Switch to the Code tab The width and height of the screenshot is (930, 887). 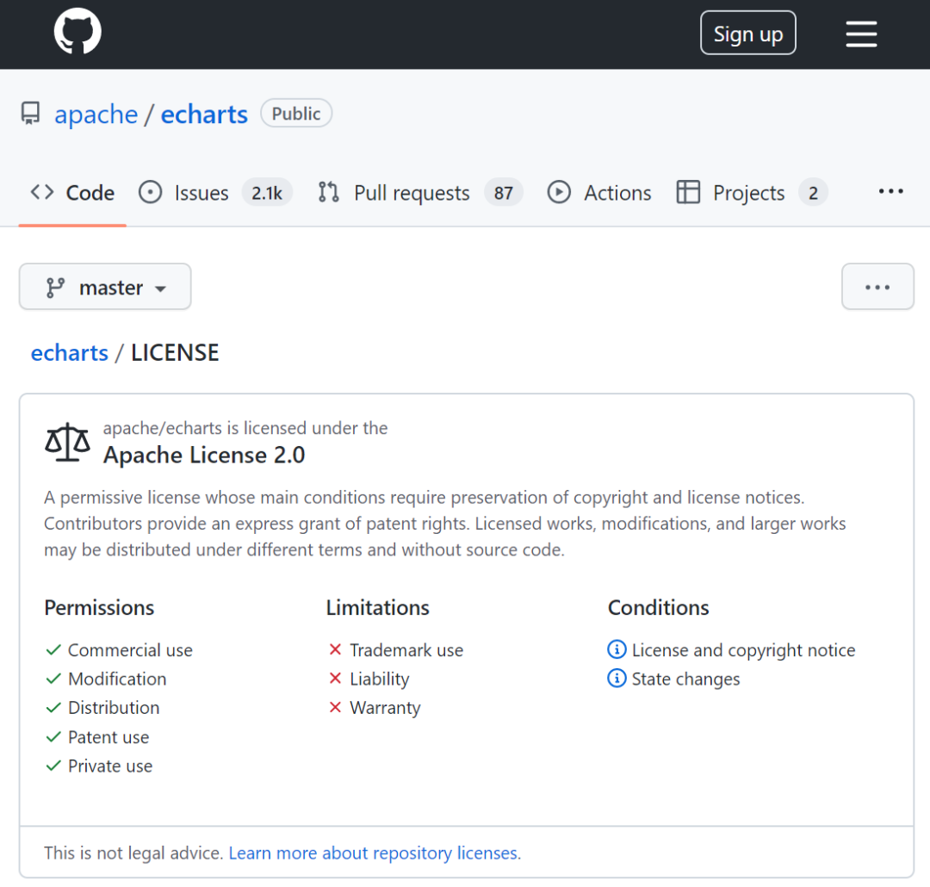click(72, 193)
